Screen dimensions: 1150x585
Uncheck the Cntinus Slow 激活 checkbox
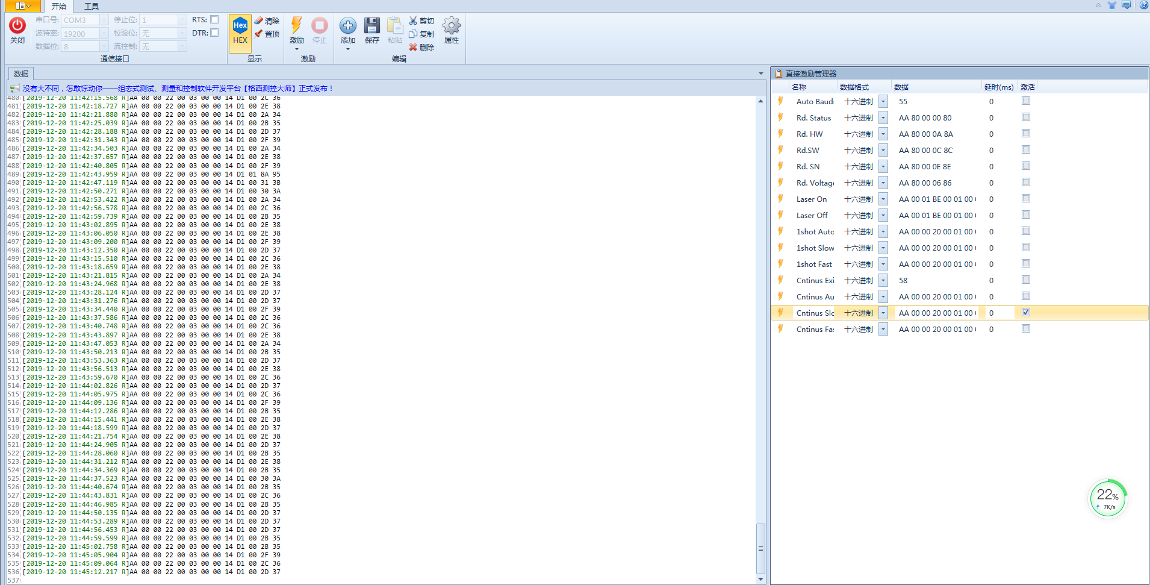coord(1026,312)
